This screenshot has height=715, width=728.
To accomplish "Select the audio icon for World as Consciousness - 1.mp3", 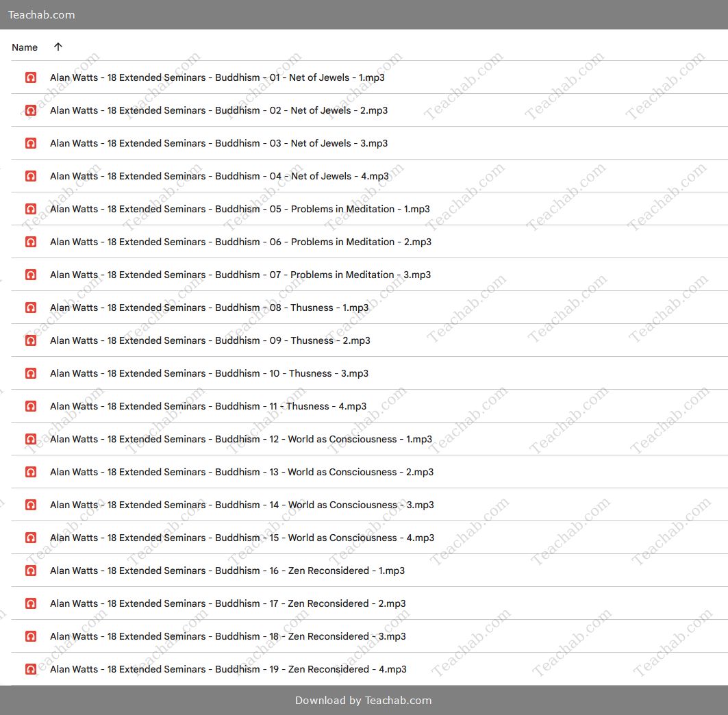I will pyautogui.click(x=31, y=439).
